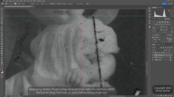This screenshot has width=174, height=97.
Task: Click the Frame Offset input field
Action: click(162, 35)
